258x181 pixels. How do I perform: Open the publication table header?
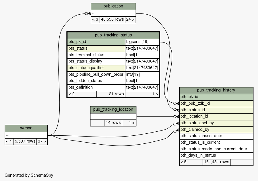113,6
